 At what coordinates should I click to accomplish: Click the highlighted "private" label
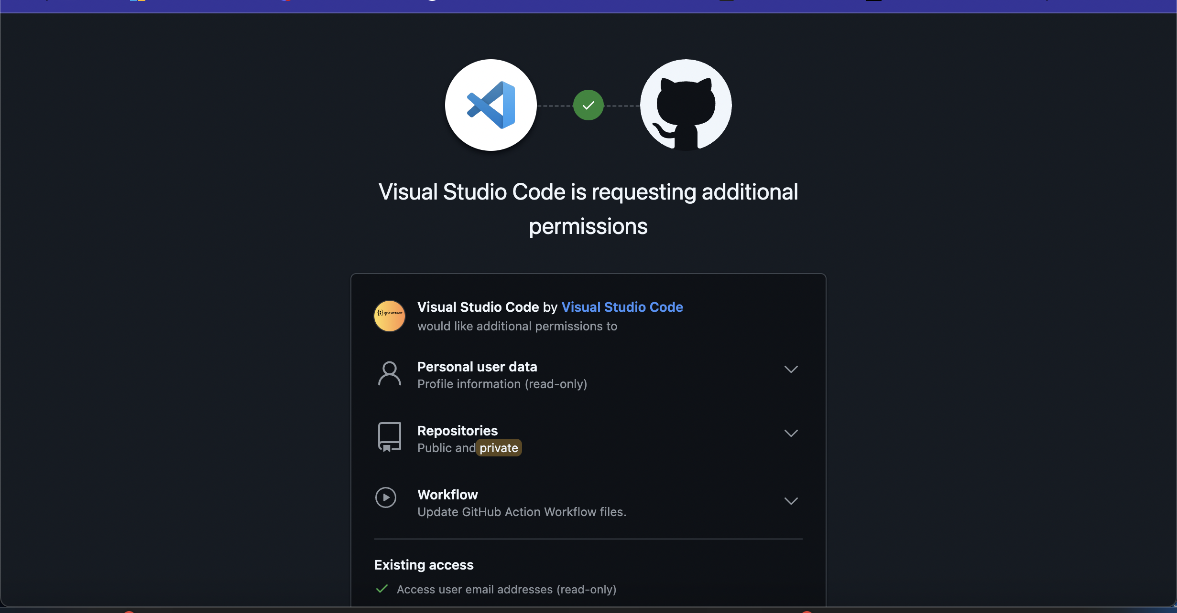tap(499, 448)
